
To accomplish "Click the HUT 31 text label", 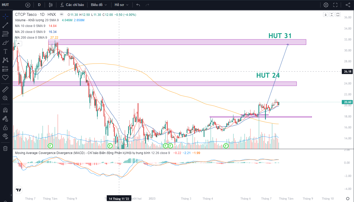I will pyautogui.click(x=280, y=36).
